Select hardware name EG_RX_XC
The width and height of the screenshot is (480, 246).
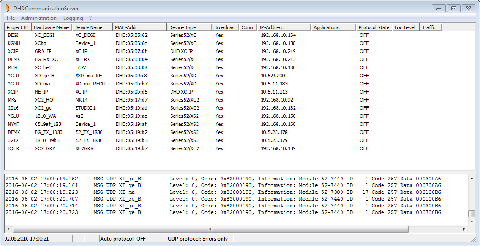coord(46,59)
